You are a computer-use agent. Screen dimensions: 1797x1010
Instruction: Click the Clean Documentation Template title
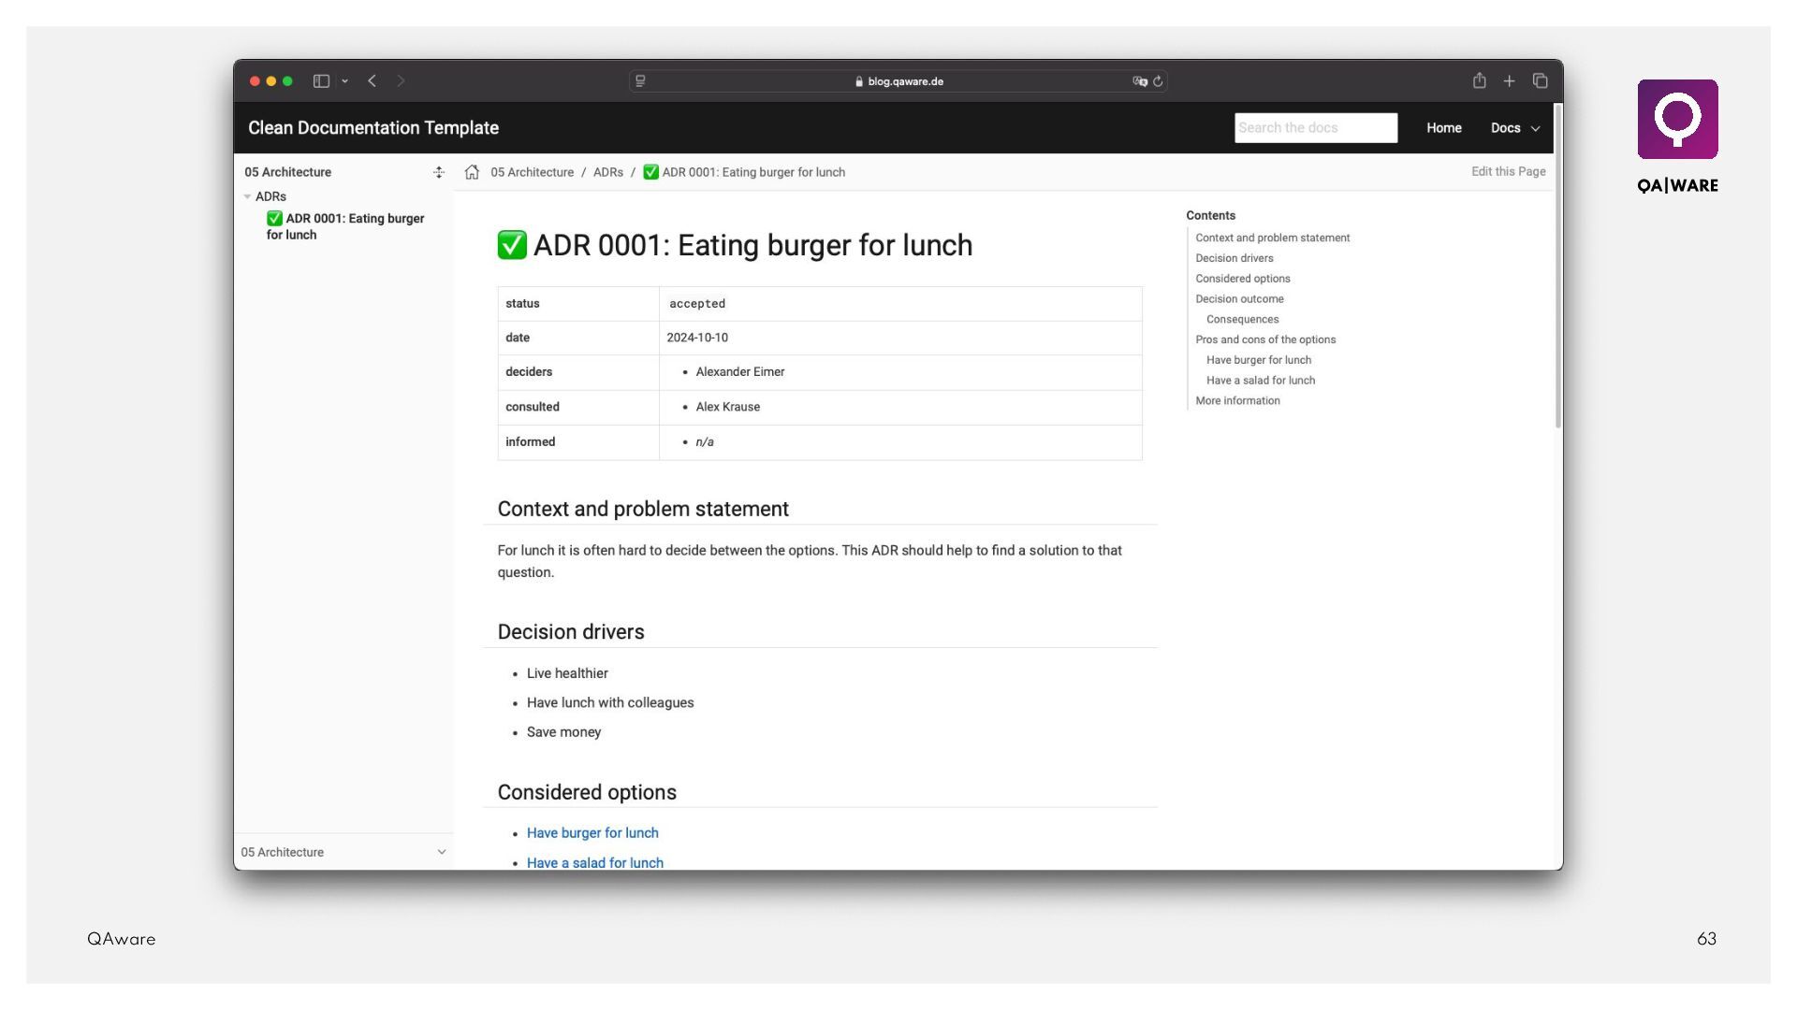[373, 128]
